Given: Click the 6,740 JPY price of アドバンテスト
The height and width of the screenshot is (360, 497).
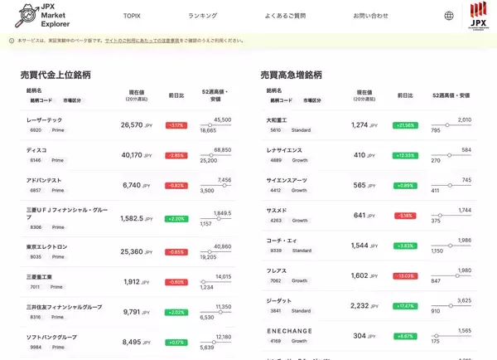Looking at the screenshot, I should pos(137,186).
